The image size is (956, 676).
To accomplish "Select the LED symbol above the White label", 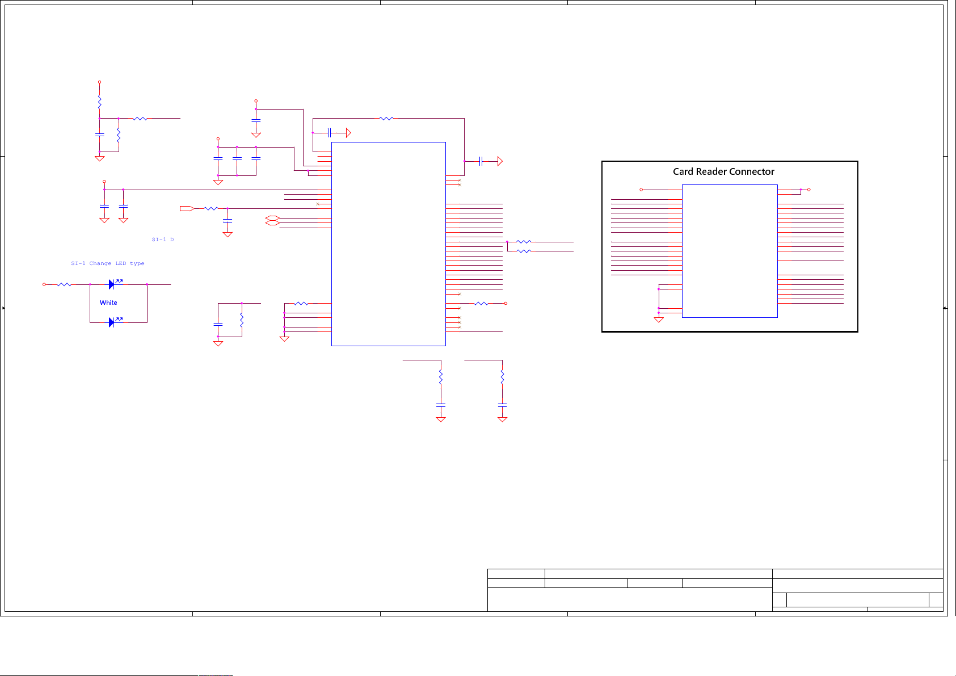I will [x=115, y=284].
